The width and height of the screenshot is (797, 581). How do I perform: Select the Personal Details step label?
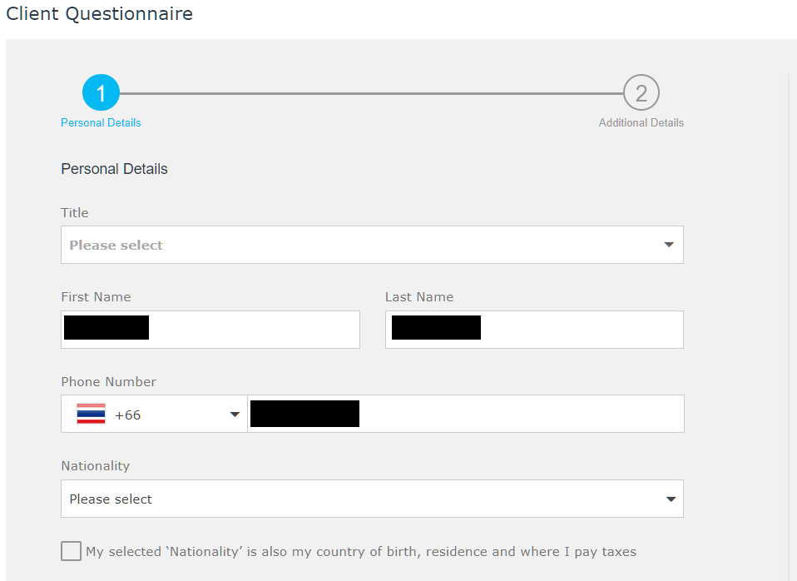coord(101,122)
